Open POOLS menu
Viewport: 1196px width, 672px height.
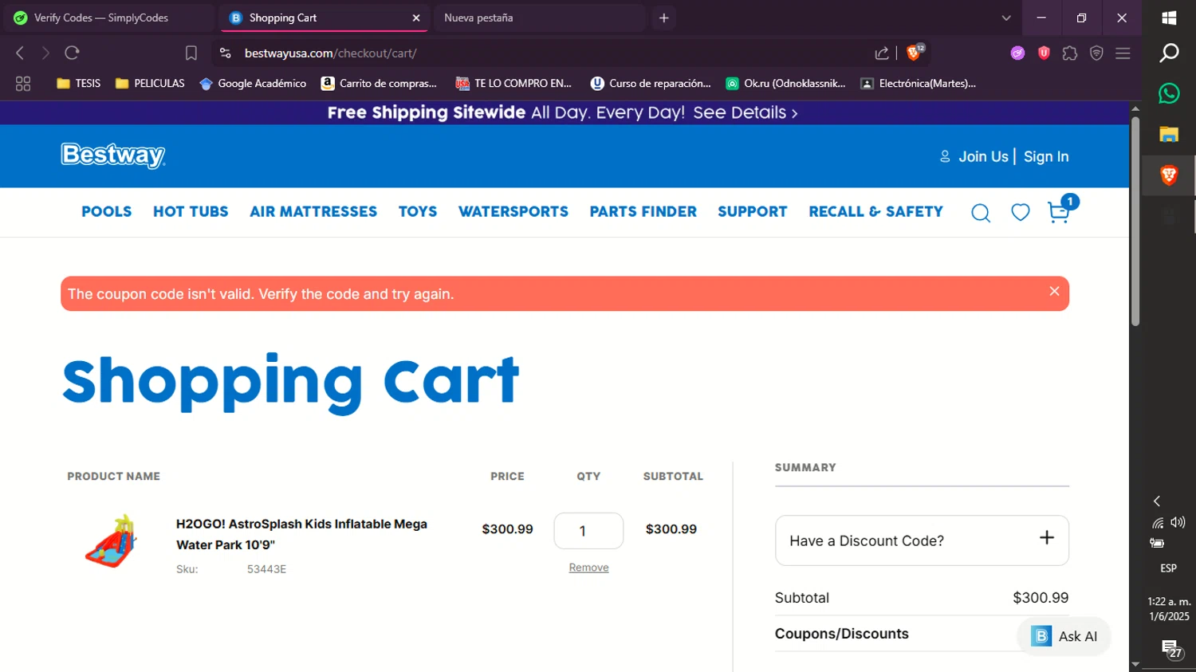click(x=106, y=211)
